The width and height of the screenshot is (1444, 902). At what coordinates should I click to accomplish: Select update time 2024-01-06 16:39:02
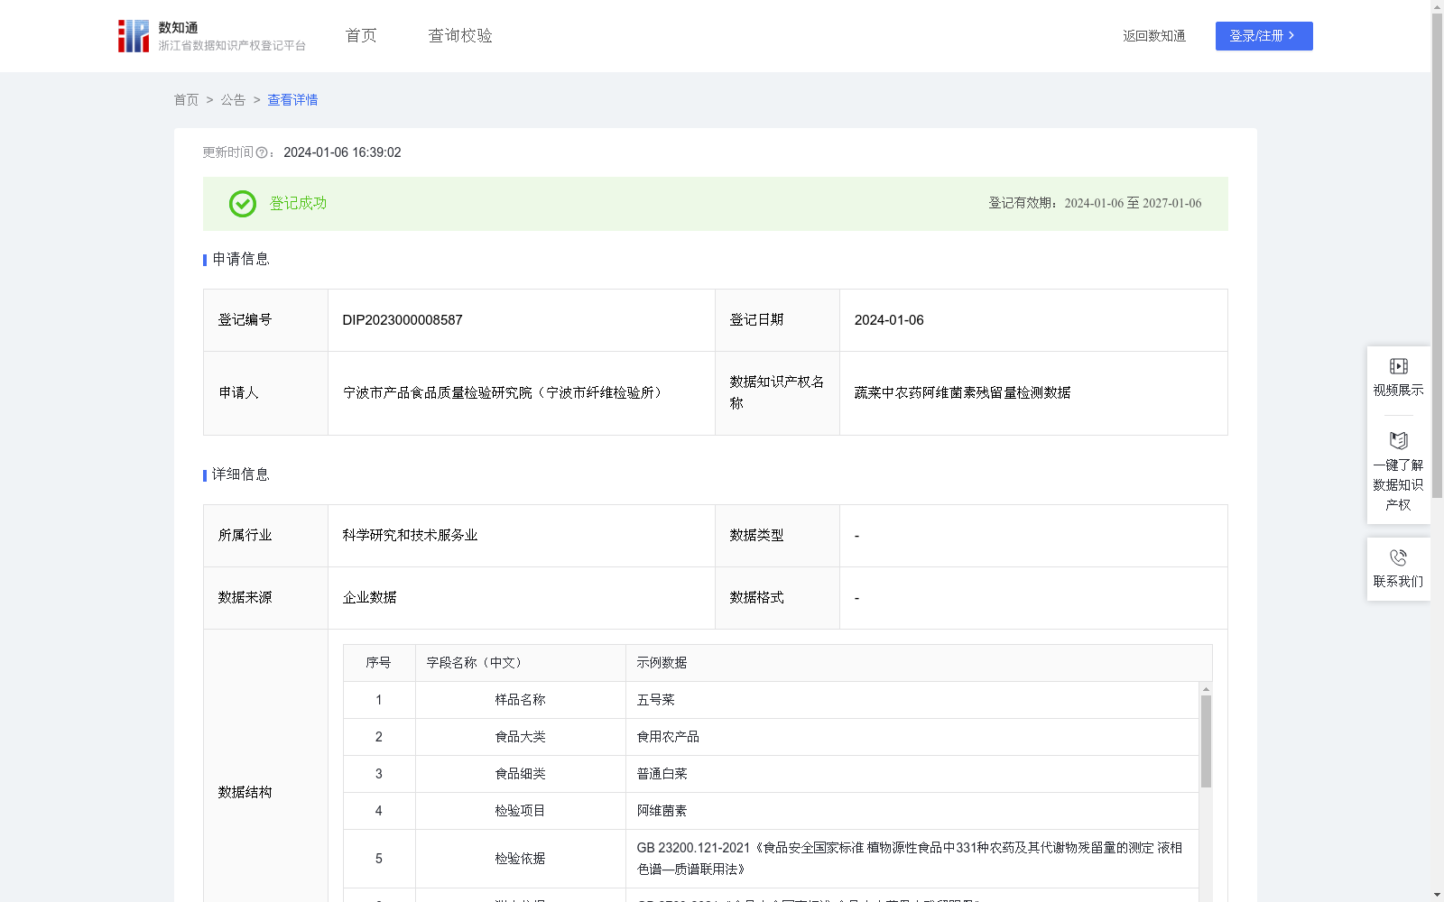[342, 153]
